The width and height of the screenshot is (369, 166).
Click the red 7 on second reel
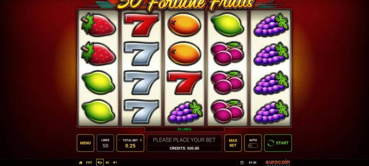pos(141,25)
